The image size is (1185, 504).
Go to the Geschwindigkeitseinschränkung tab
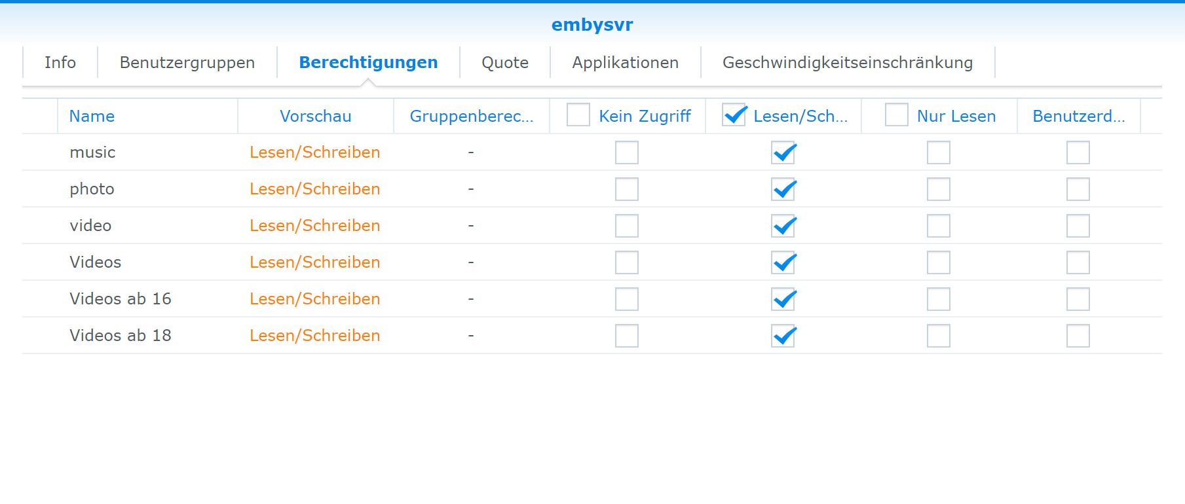(x=848, y=62)
